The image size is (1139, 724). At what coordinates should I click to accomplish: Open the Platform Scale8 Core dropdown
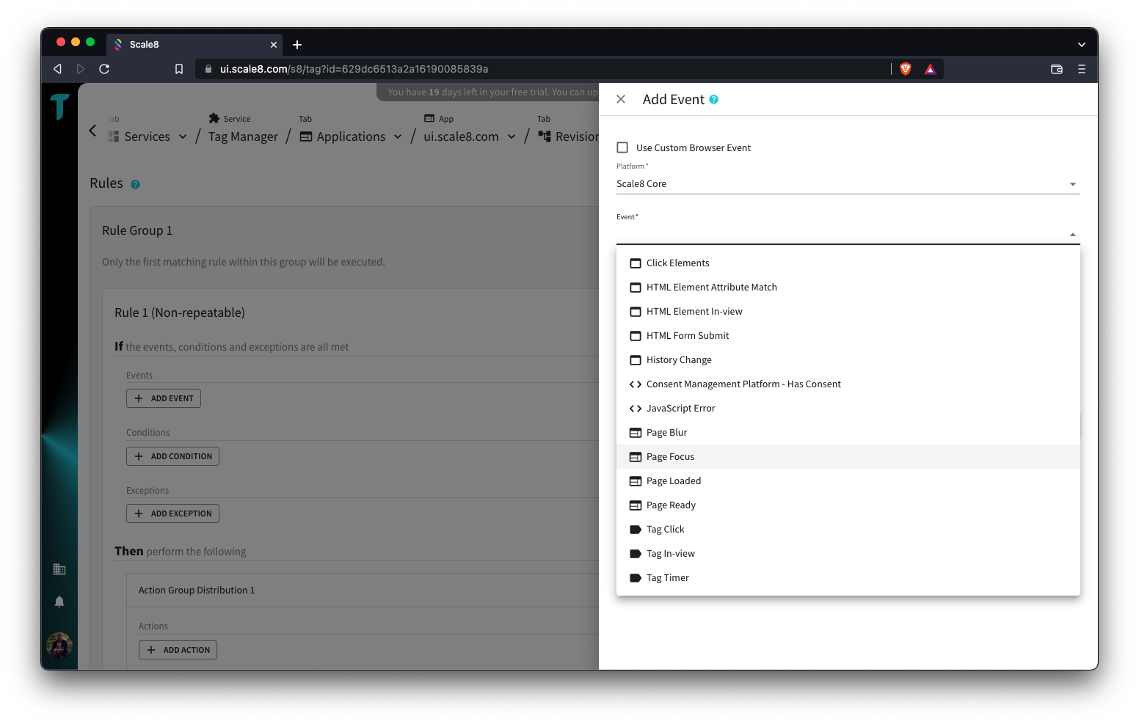(848, 184)
